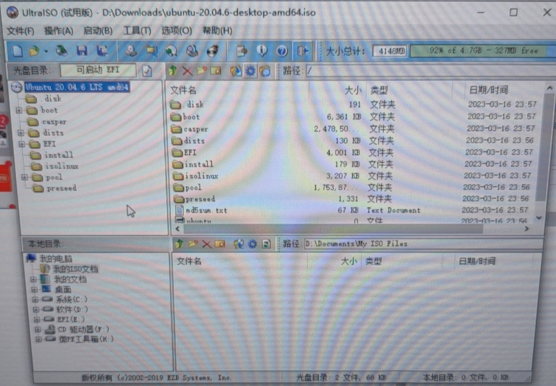
Task: Click the Burn CD/DVD image icon
Action: coord(212,51)
